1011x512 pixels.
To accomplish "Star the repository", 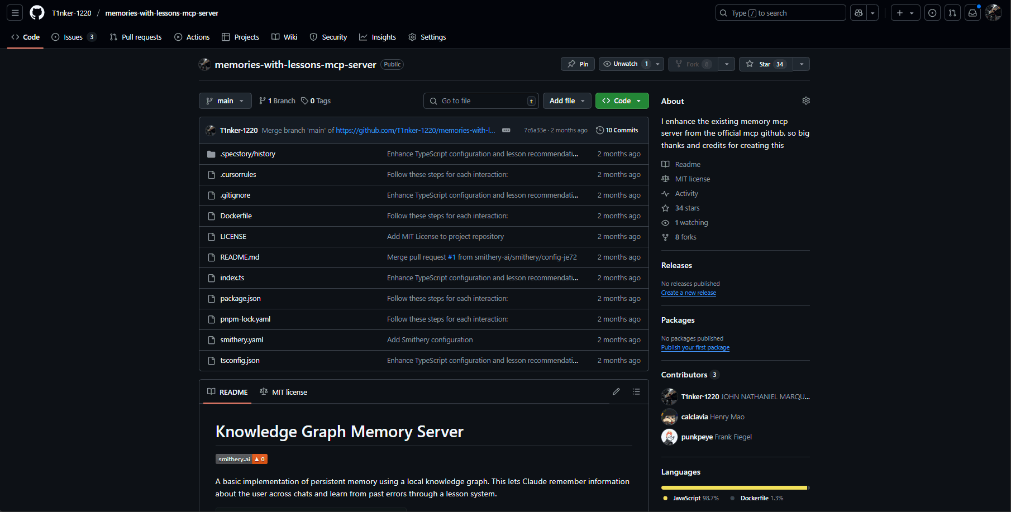I will [x=766, y=64].
